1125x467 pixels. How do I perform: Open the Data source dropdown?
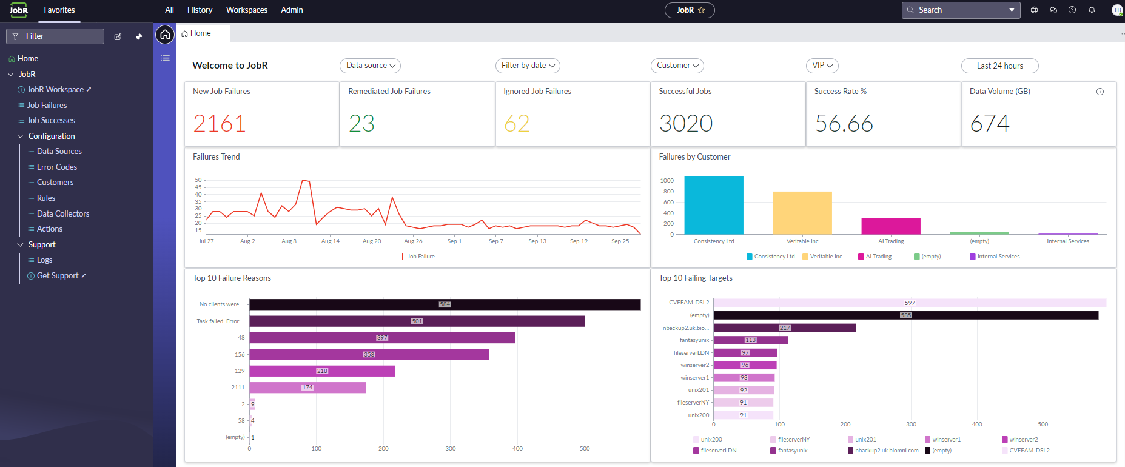coord(370,66)
